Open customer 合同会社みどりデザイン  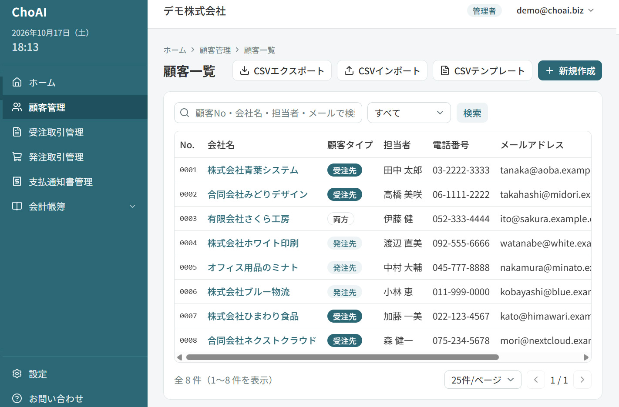point(258,194)
